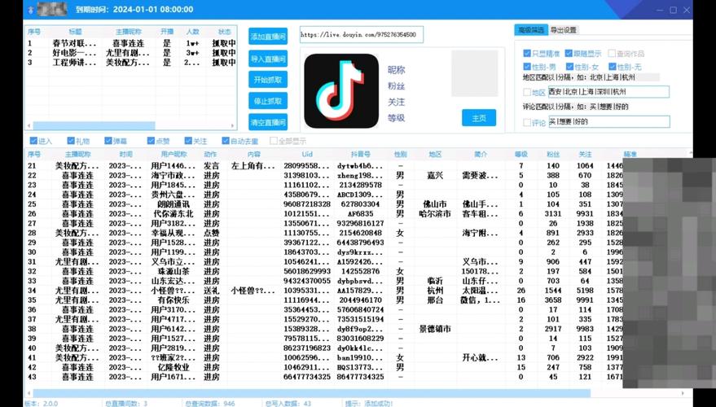Click the Douyin logo image
Image resolution: width=716 pixels, height=407 pixels.
tap(341, 91)
